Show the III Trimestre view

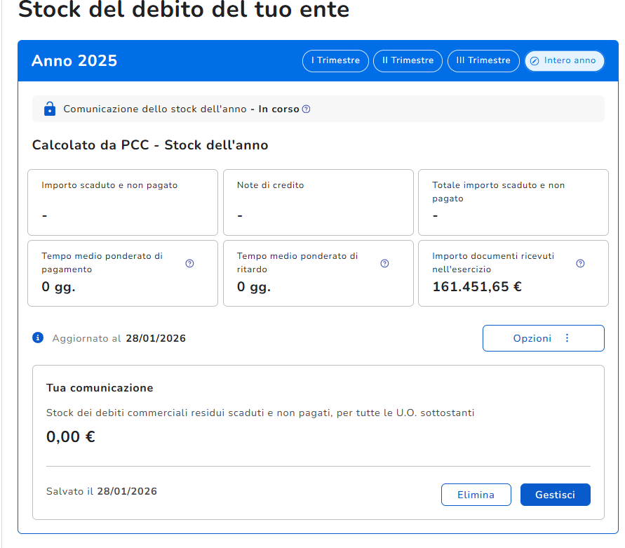point(483,61)
